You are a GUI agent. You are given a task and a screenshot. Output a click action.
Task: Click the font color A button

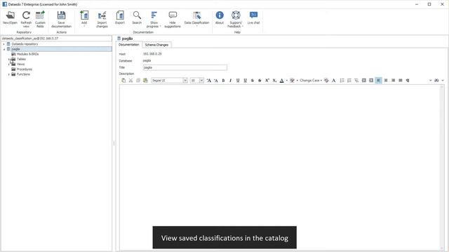pyautogui.click(x=282, y=80)
